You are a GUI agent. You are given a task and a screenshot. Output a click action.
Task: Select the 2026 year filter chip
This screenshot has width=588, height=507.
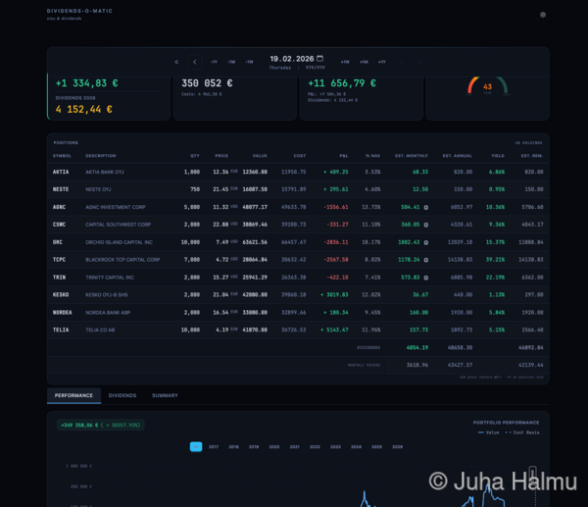pyautogui.click(x=397, y=446)
